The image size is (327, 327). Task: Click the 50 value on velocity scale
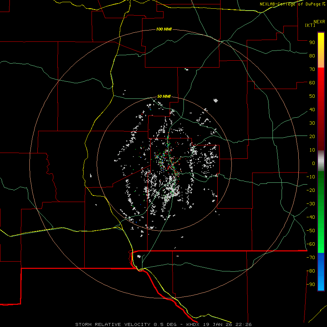pyautogui.click(x=312, y=96)
